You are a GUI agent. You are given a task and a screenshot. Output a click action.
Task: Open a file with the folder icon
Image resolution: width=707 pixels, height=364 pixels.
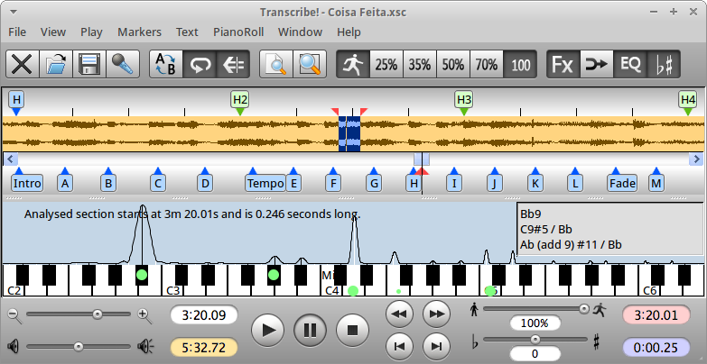click(x=56, y=65)
